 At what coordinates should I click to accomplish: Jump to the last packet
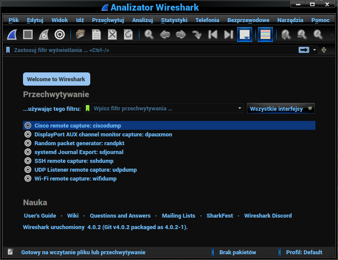click(229, 34)
